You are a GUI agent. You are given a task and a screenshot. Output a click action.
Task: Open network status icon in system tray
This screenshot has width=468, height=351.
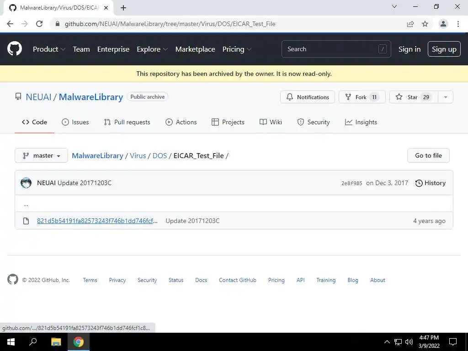pyautogui.click(x=398, y=342)
